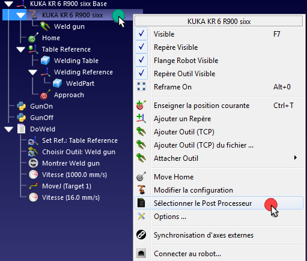Collapse the KUKA KR 6 R900 sixx robot node
This screenshot has width=307, height=261.
tap(21, 15)
